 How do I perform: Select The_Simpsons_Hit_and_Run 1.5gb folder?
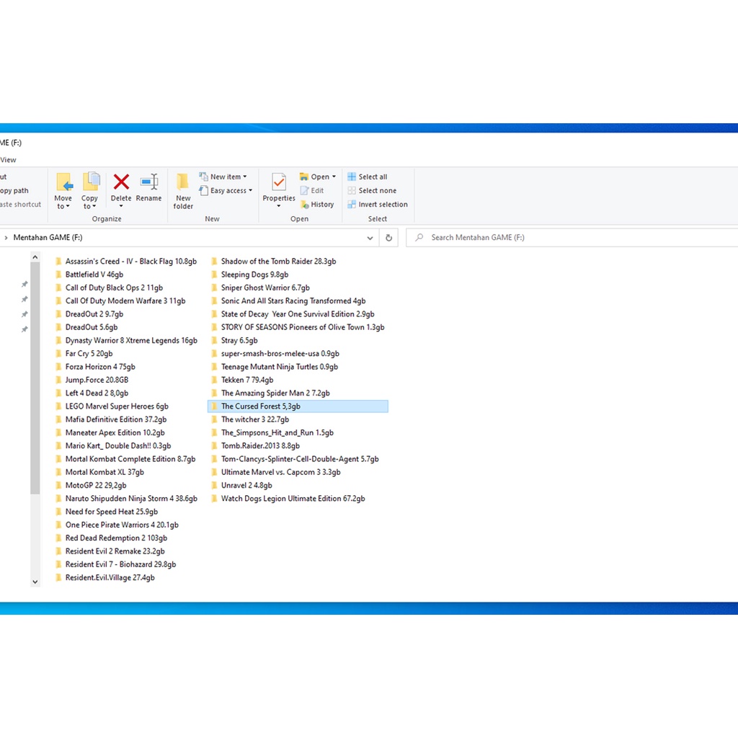coord(272,432)
